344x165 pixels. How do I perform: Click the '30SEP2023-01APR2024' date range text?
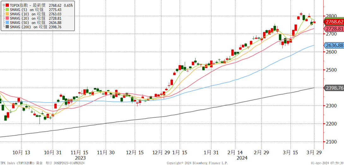pyautogui.click(x=69, y=163)
